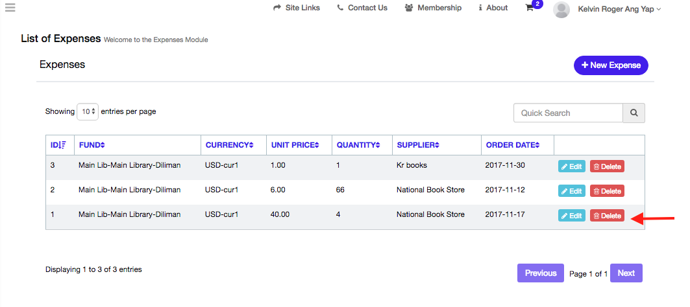
Task: Sort table by Unit Price column
Action: click(295, 145)
